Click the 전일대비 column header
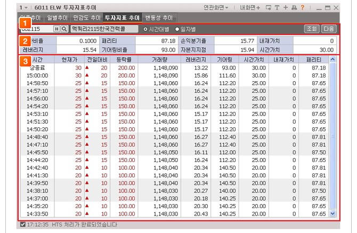This screenshot has width=357, height=233. pos(97,59)
